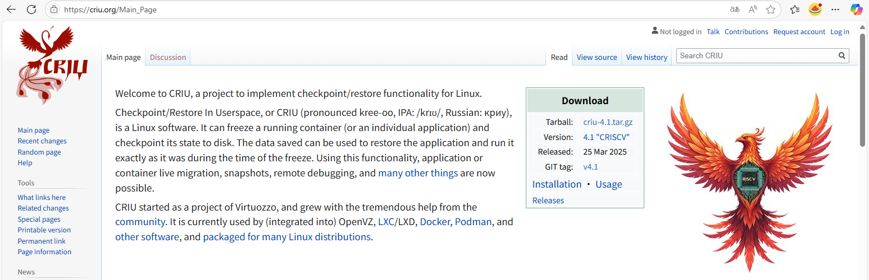Click the address bar URL
Viewport: 869px width, 280px height.
110,10
